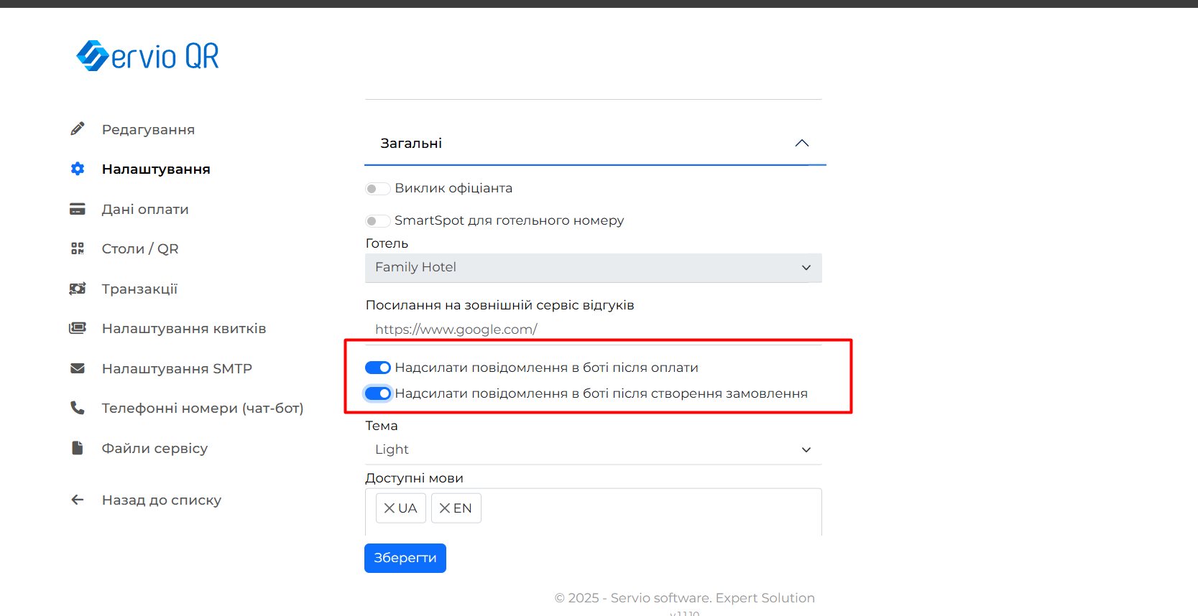Toggle SmartSpot для готельного номеру switch
The width and height of the screenshot is (1198, 616).
(x=378, y=221)
